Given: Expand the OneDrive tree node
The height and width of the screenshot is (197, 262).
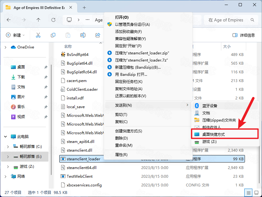Looking at the screenshot, I should (x=6, y=47).
